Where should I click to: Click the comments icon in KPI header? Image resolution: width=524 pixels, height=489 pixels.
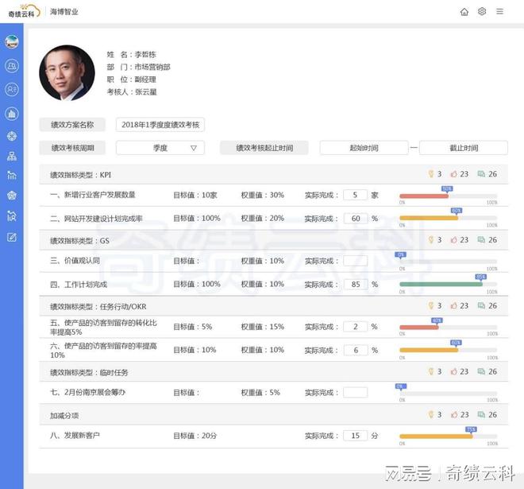pyautogui.click(x=481, y=174)
